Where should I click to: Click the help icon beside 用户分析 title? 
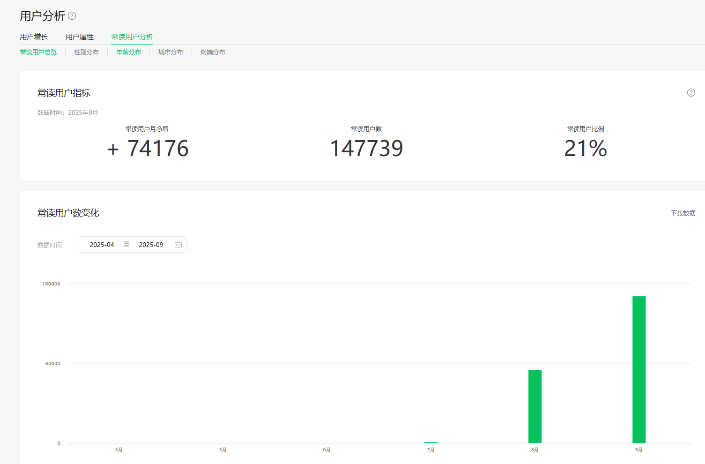[x=72, y=16]
